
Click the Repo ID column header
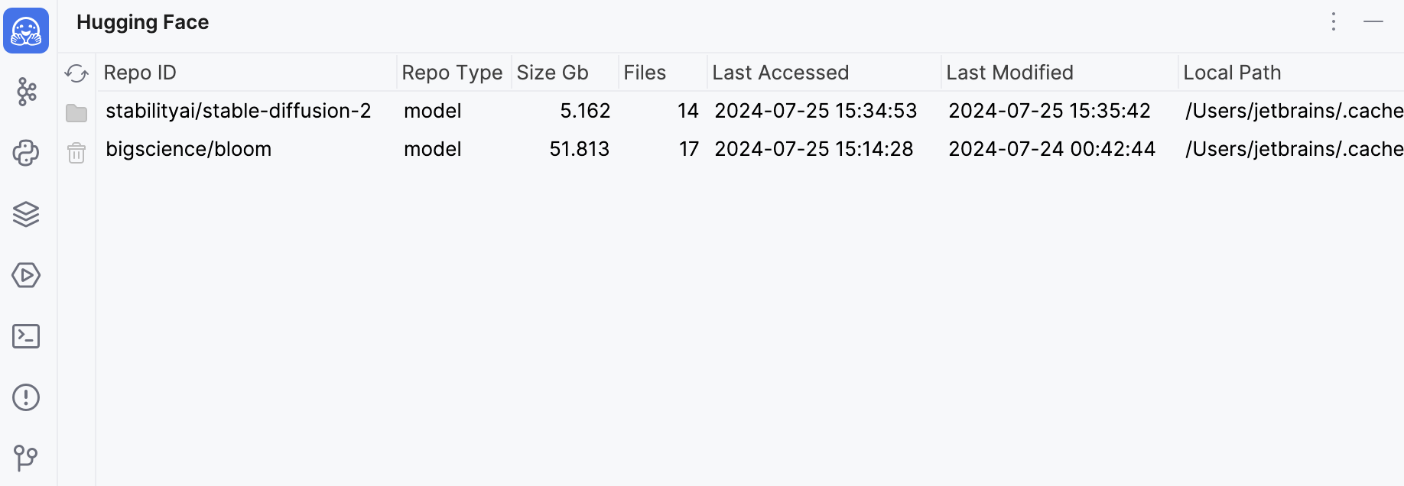coord(140,73)
